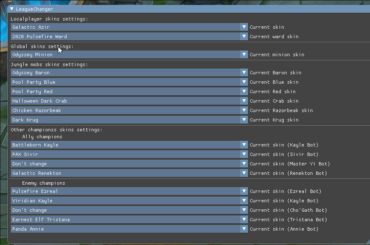Click arrow beside Earnest Elf Tristana
The height and width of the screenshot is (245, 370).
coord(244,220)
